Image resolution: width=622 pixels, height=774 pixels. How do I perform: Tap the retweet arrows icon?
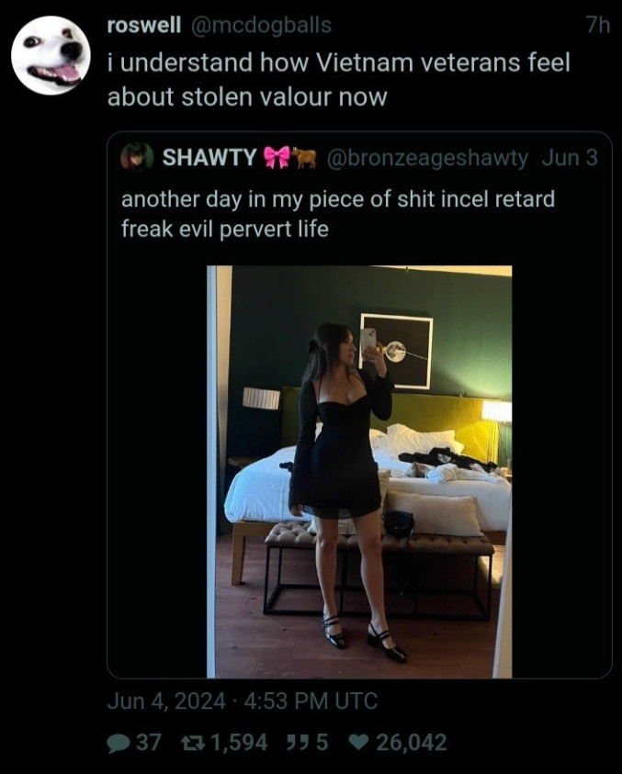(193, 743)
